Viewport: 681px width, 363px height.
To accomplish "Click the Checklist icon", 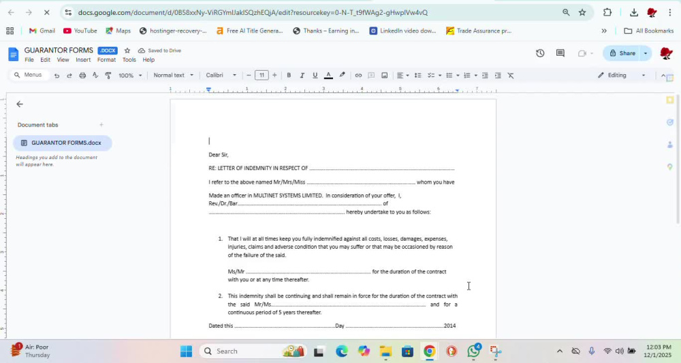I will pyautogui.click(x=431, y=75).
